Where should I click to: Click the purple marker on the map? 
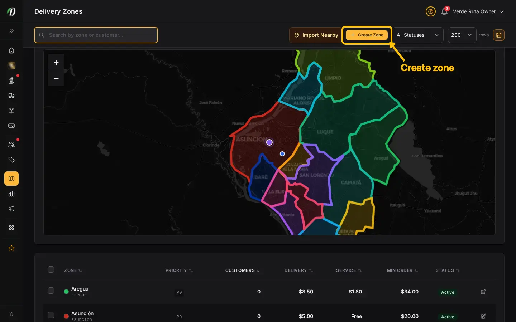[269, 142]
